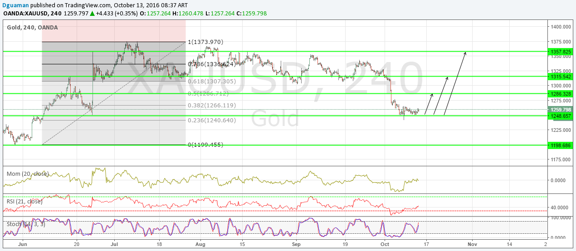The width and height of the screenshot is (576, 251).
Task: Select the open value O:1257.264
Action: click(155, 14)
